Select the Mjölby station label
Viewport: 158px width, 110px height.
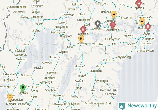point(82,76)
